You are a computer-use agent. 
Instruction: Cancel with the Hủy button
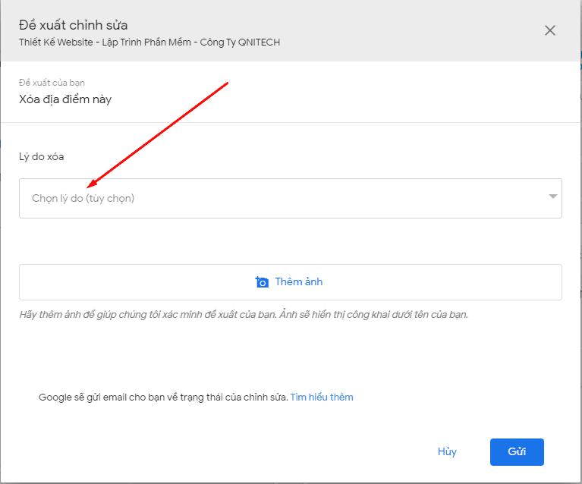pos(447,451)
